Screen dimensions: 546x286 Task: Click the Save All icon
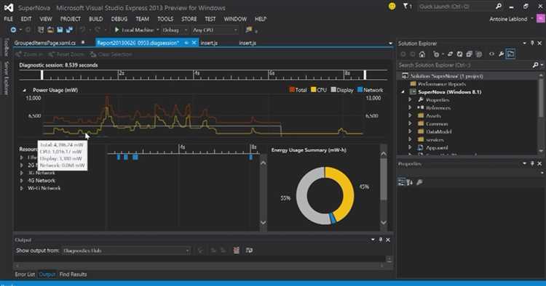69,30
